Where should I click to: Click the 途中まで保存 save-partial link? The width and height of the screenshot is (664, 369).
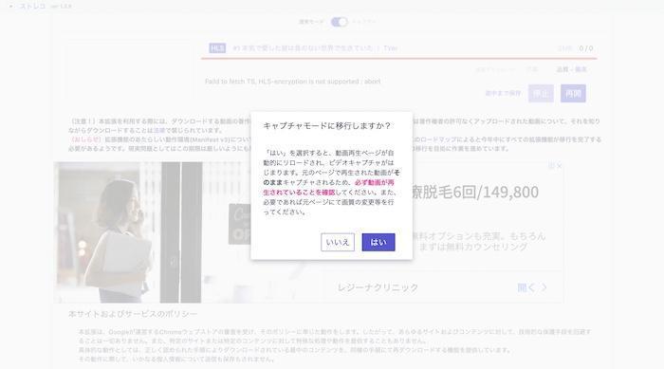(x=503, y=93)
